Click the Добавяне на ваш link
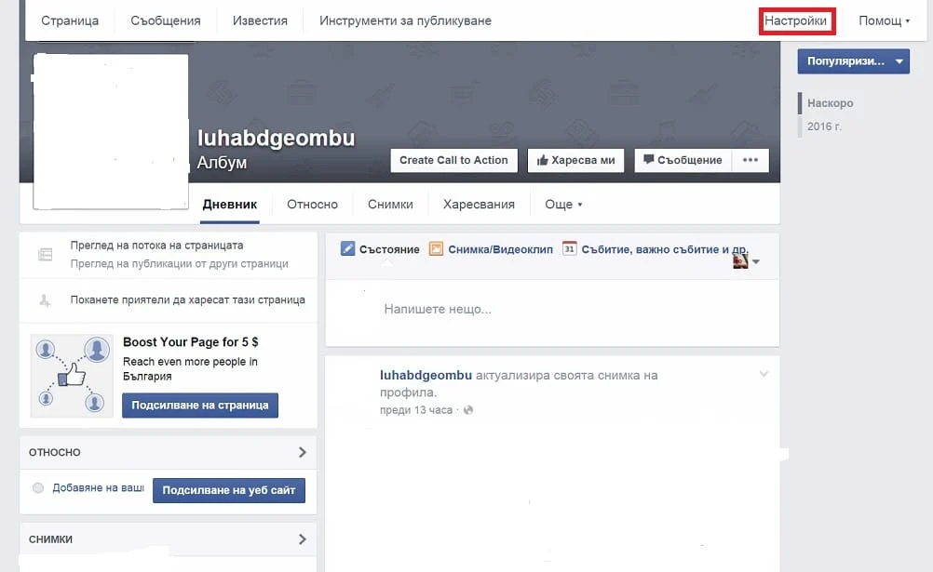 click(x=98, y=488)
